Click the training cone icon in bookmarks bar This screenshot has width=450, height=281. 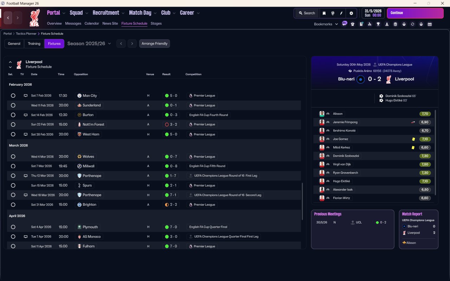click(x=387, y=24)
